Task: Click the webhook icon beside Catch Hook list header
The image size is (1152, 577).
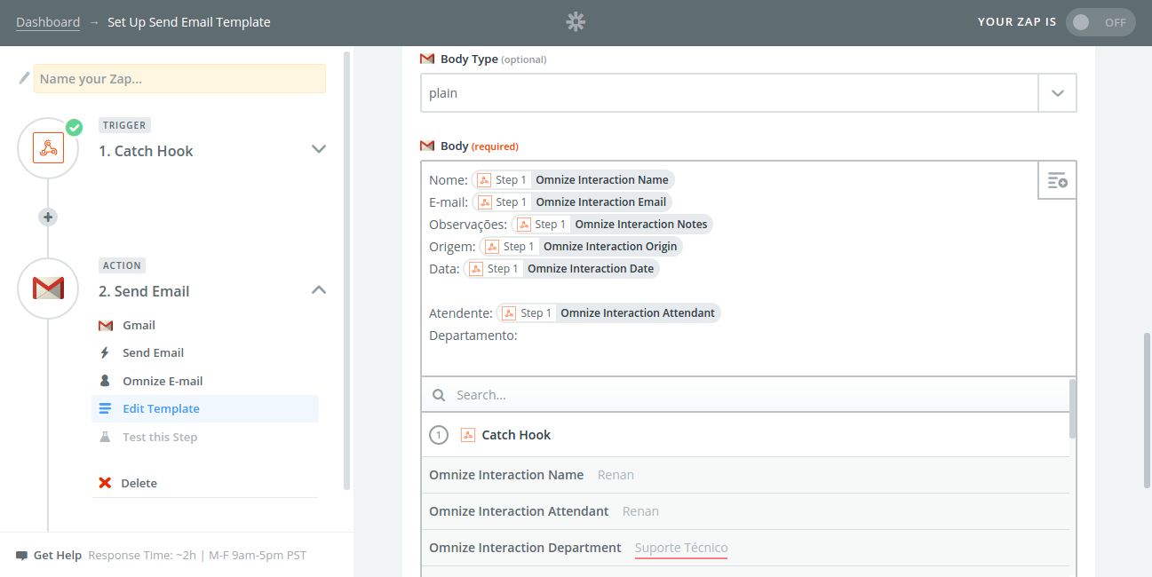Action: (468, 435)
